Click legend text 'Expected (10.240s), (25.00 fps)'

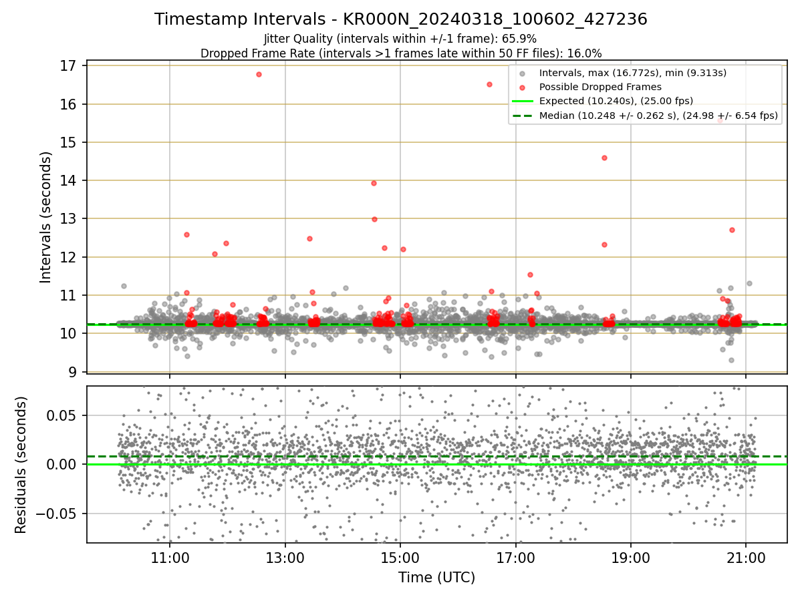click(616, 102)
